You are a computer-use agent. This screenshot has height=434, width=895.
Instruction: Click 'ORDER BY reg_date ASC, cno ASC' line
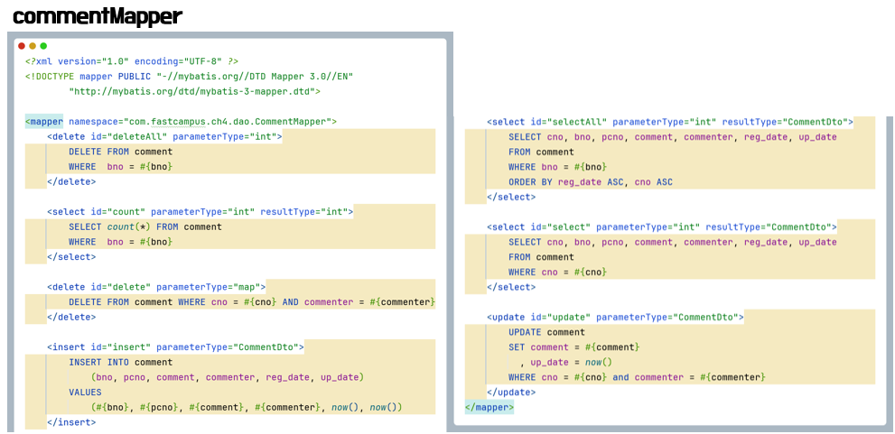(591, 182)
